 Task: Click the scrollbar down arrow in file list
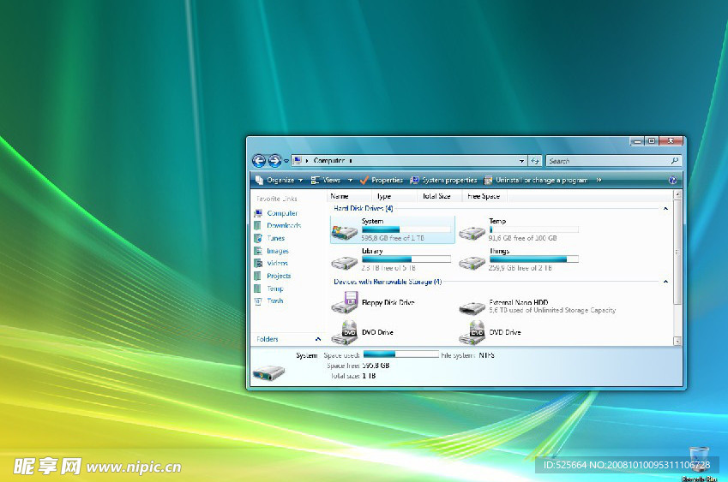[x=677, y=341]
